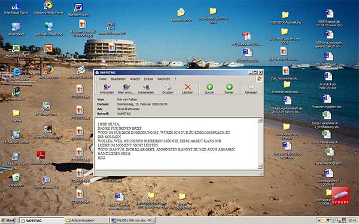Open the Bearbeiten menu
This screenshot has height=224, width=359.
click(x=118, y=79)
